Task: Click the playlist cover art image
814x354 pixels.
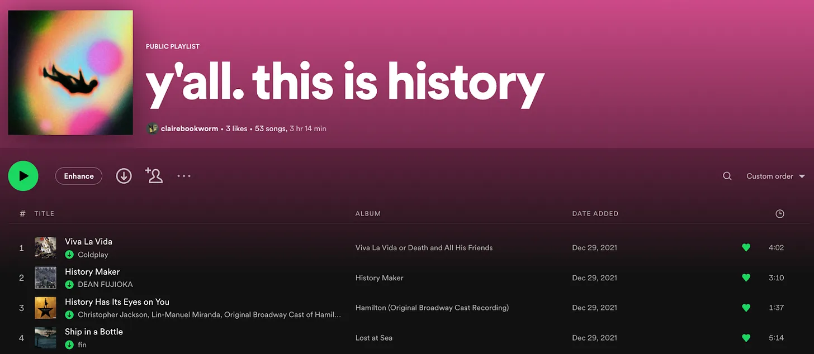Action: (70, 73)
